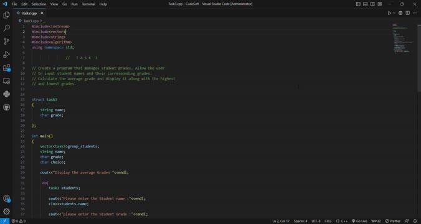The height and width of the screenshot is (224, 421).
Task: Open the Source Control view
Action: (x=6, y=41)
